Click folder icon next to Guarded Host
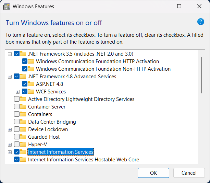 (23, 137)
